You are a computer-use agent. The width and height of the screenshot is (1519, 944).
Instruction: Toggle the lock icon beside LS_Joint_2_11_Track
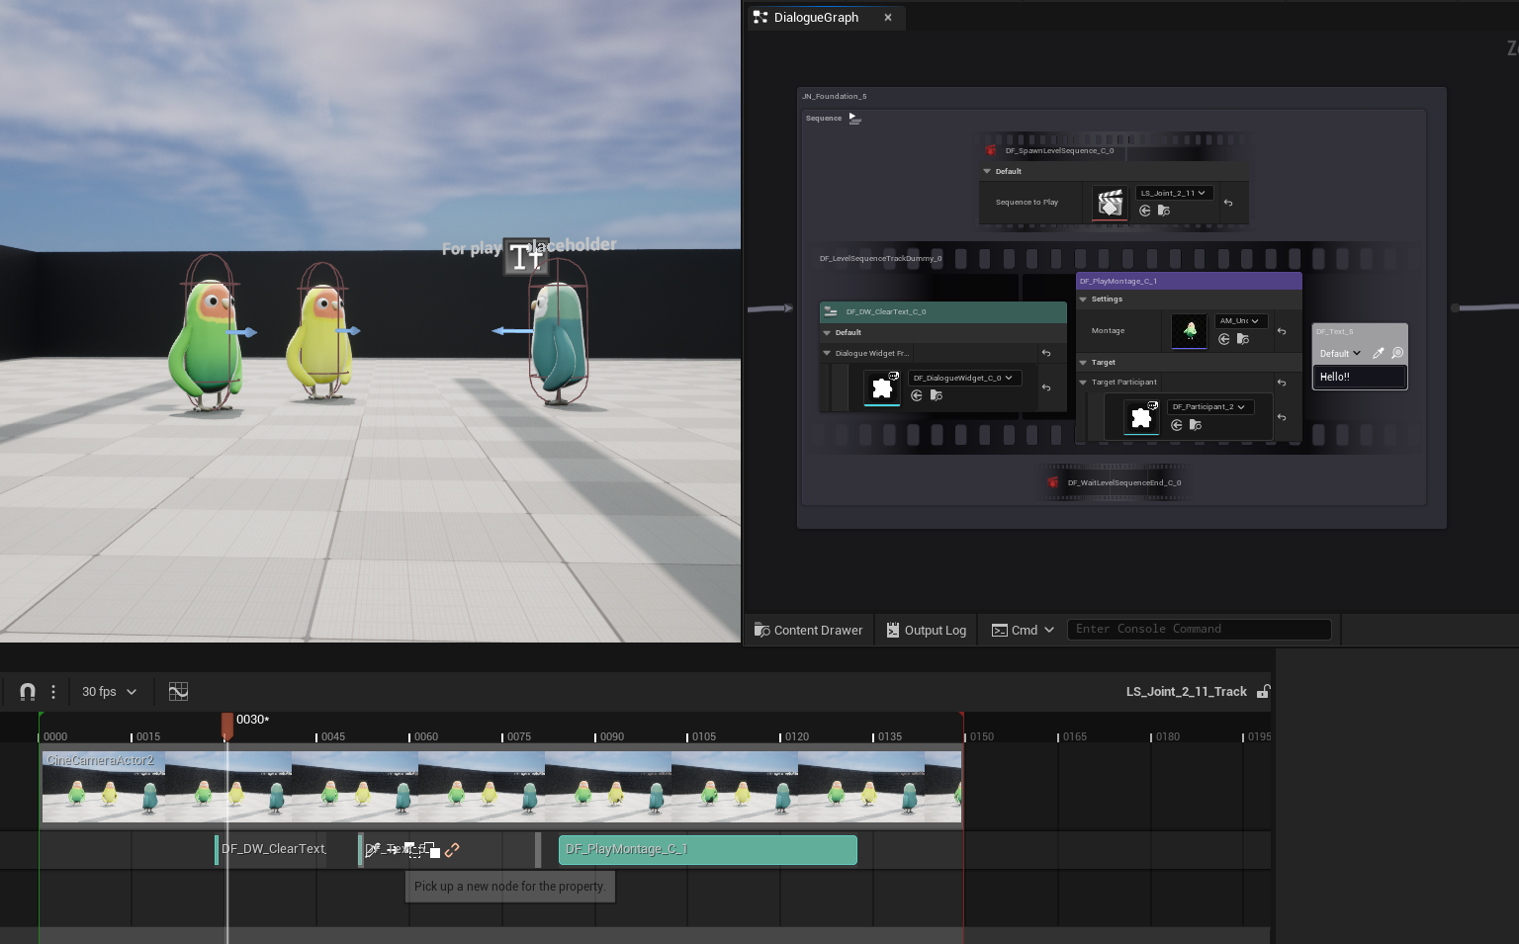(1263, 692)
